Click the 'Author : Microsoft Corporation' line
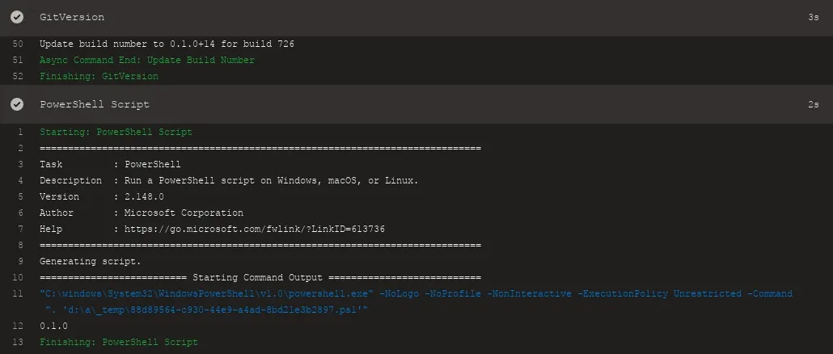Image resolution: width=833 pixels, height=354 pixels. click(x=141, y=213)
